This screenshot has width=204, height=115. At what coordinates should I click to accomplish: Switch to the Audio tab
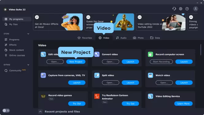pyautogui.click(x=121, y=38)
